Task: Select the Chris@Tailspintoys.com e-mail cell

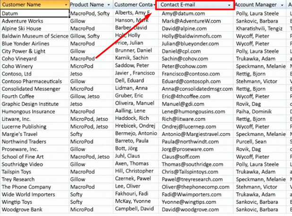Action: [196, 172]
